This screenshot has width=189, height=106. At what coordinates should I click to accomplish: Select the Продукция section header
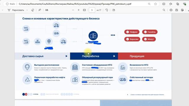click(145, 56)
